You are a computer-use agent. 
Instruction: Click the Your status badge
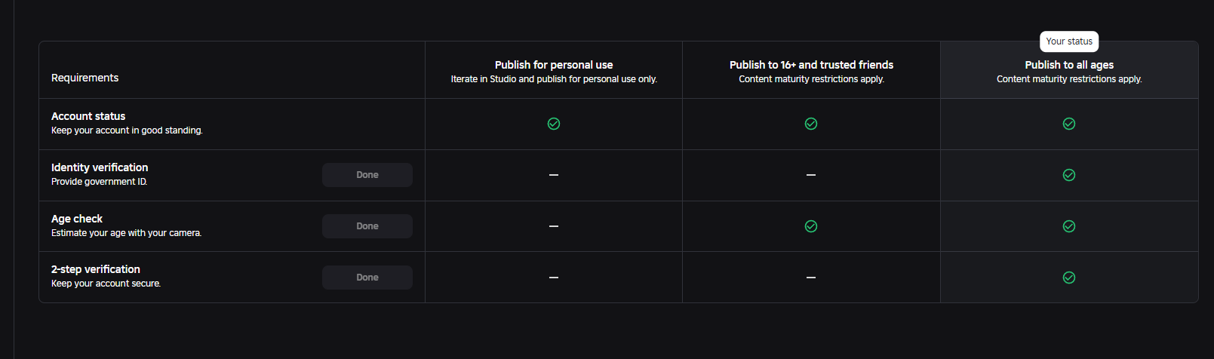tap(1069, 41)
